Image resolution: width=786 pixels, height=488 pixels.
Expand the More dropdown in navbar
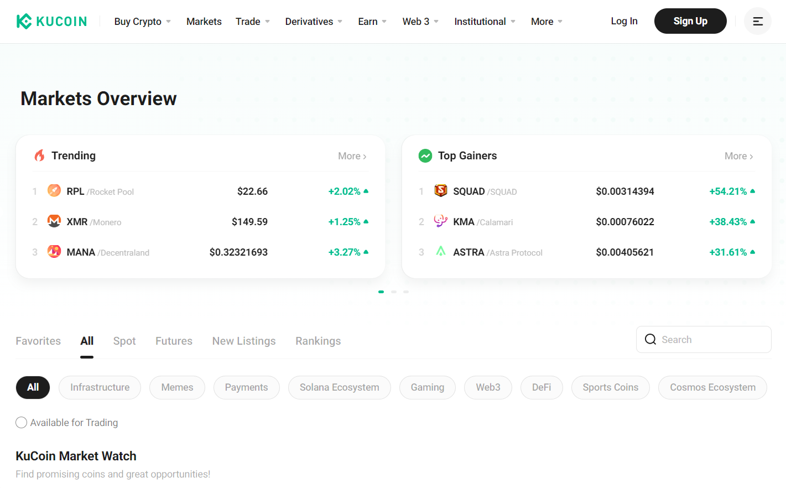point(546,22)
